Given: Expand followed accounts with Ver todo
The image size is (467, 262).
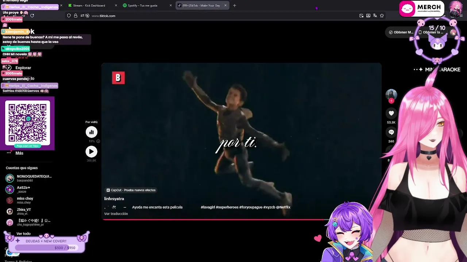Looking at the screenshot, I should [x=23, y=234].
